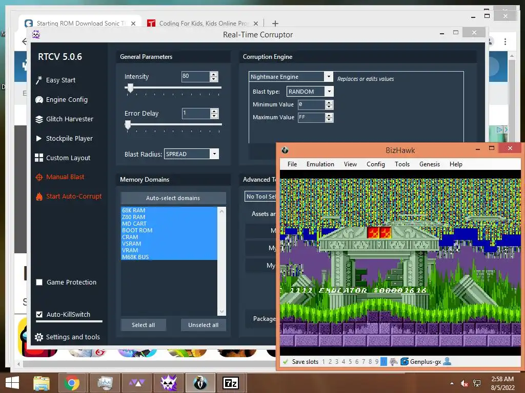The image size is (525, 393).
Task: Click Intensity spinner arrows
Action: [x=214, y=77]
